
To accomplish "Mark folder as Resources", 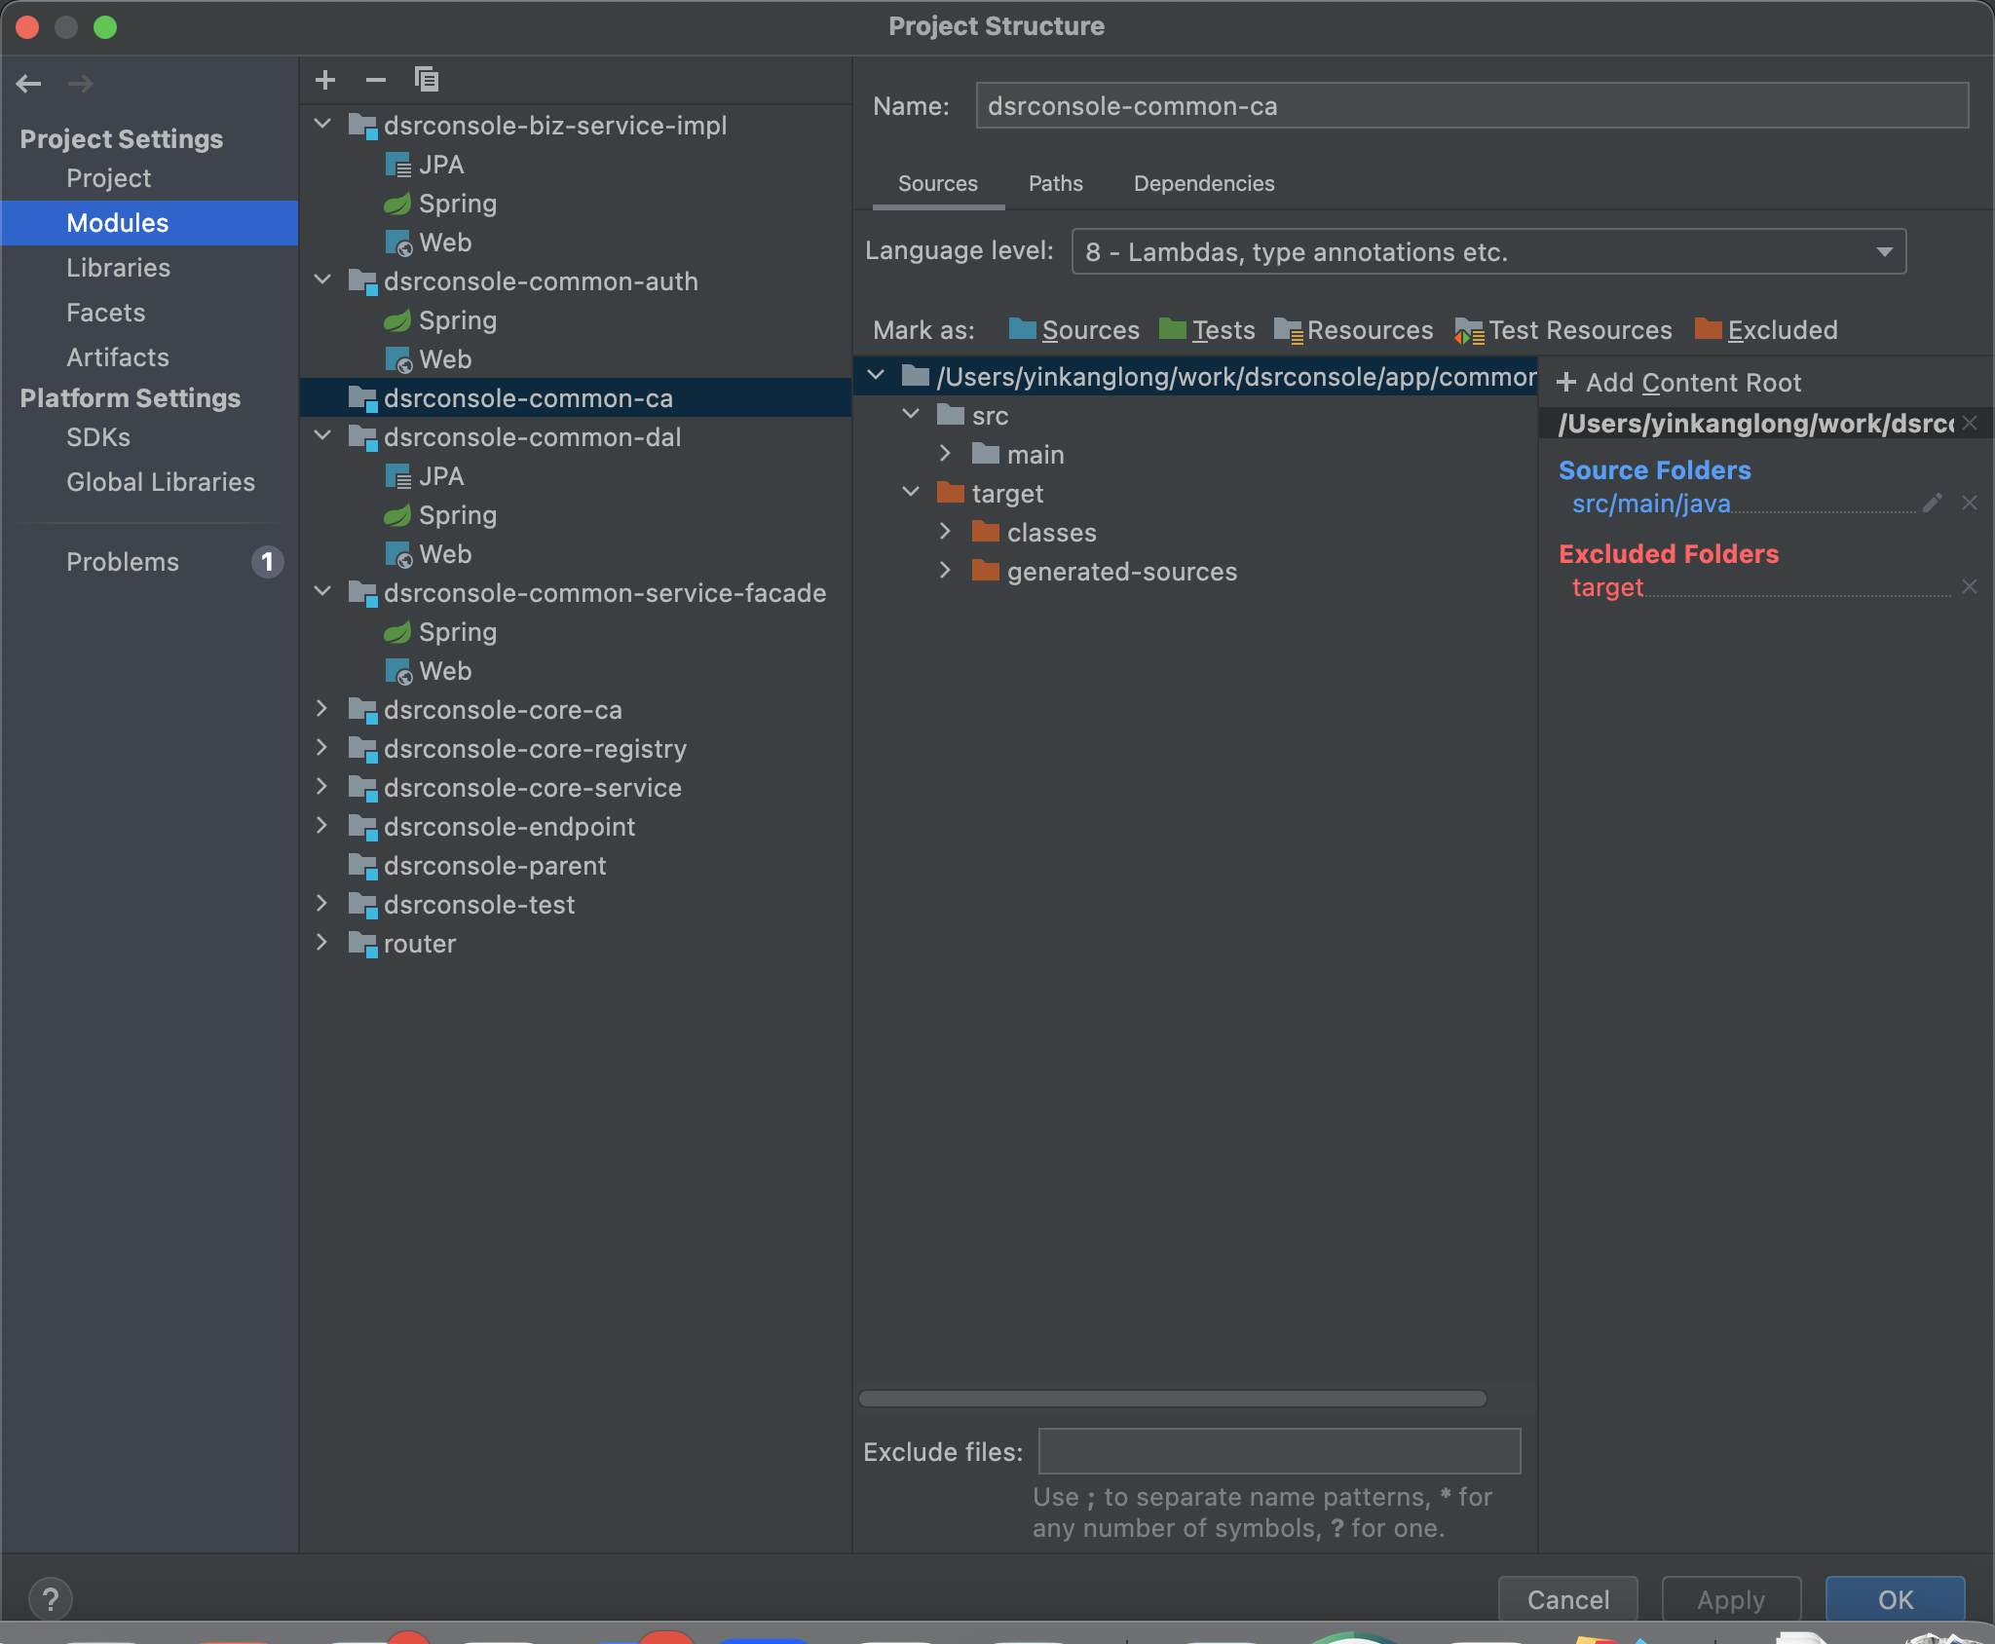I will pos(1353,330).
